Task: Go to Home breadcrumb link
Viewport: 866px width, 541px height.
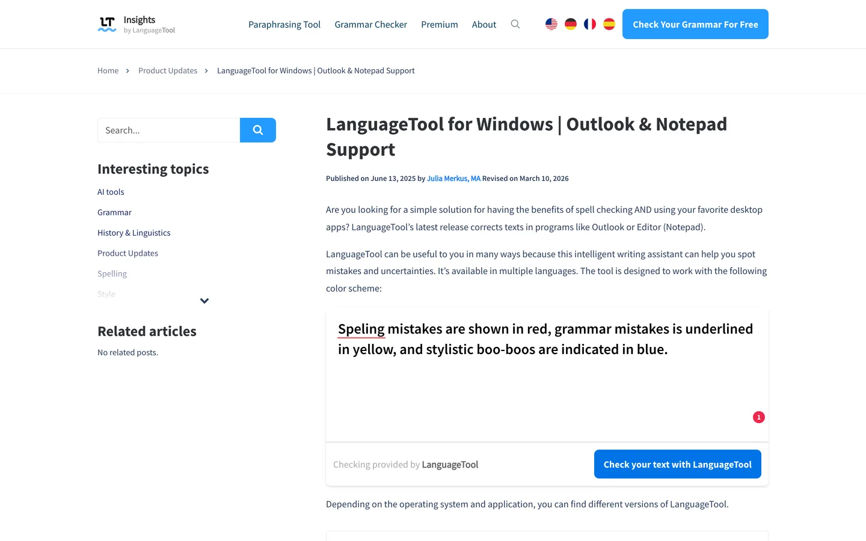Action: point(108,70)
